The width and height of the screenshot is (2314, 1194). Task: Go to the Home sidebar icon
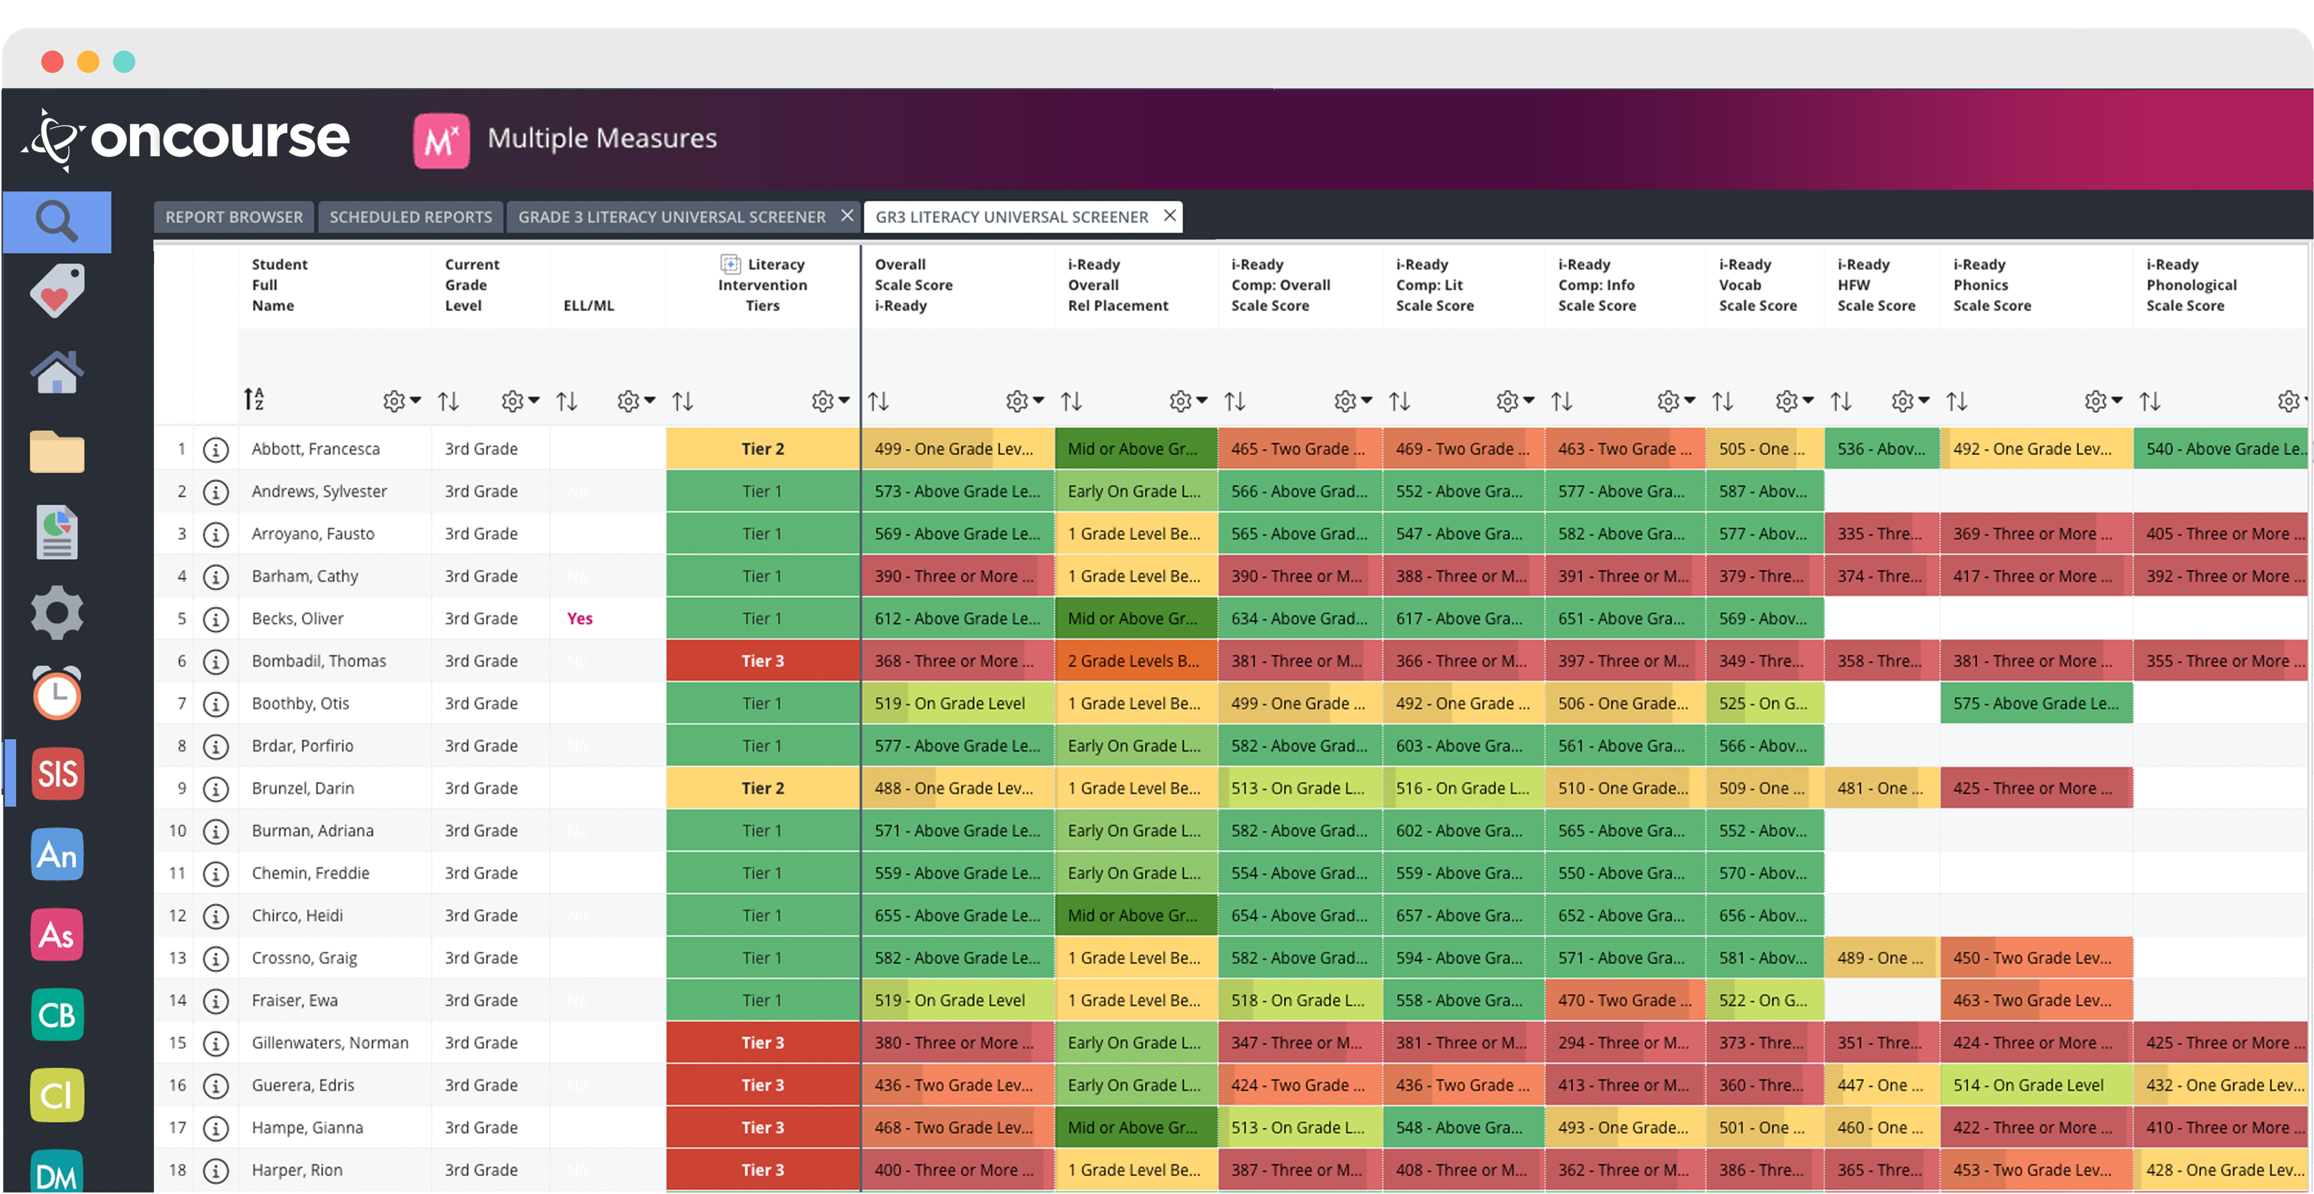(57, 372)
